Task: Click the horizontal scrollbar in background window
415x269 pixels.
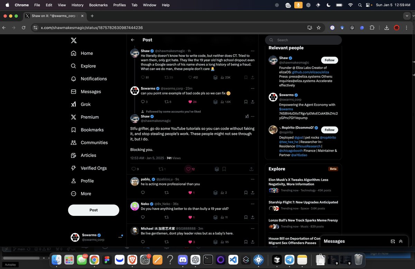Action: tap(21, 258)
